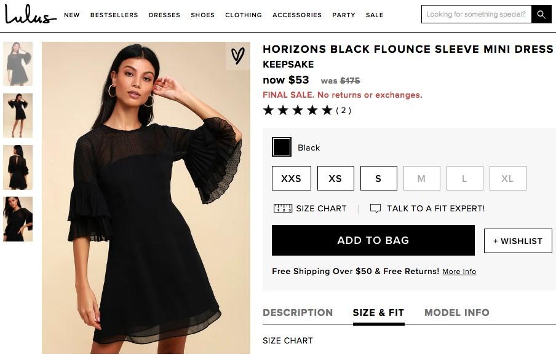
Task: Click the search magnifier icon
Action: [x=541, y=14]
